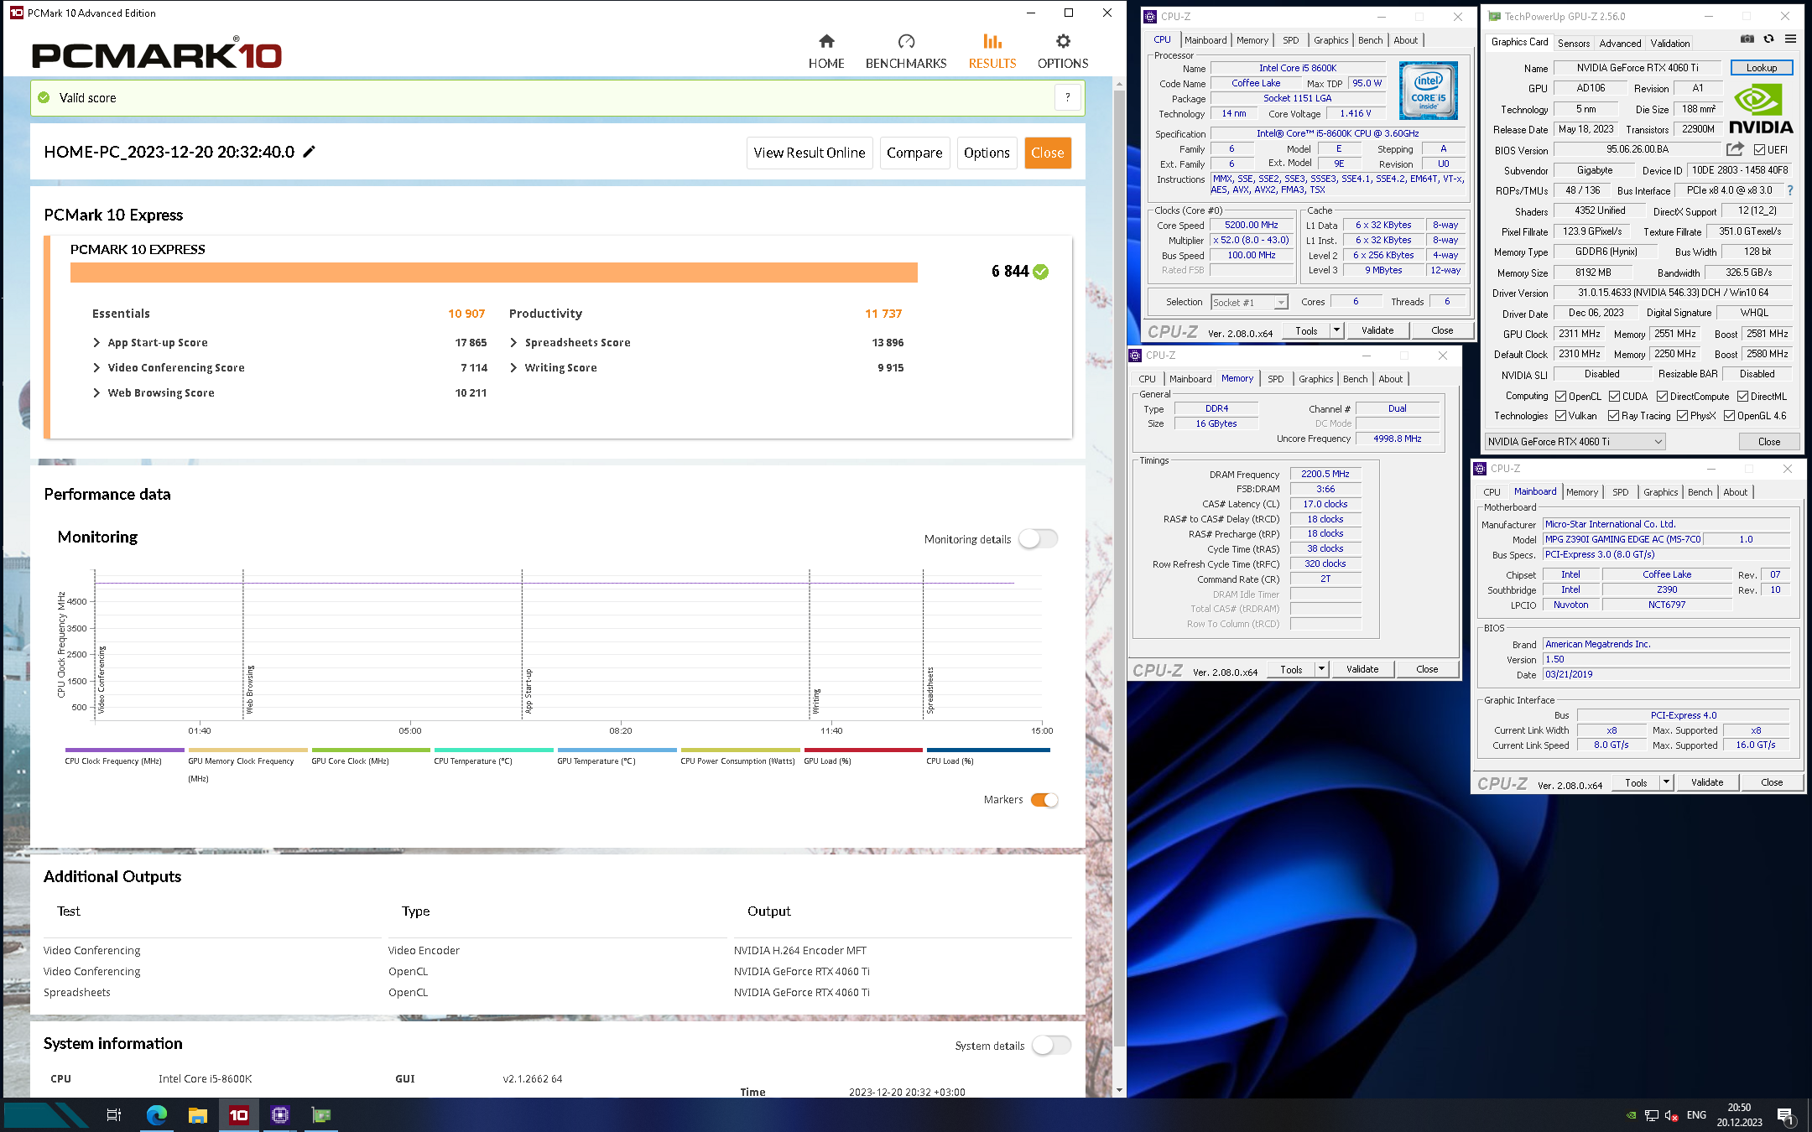Click the BIOS export share icon in GPU-Z
1812x1132 pixels.
coord(1735,149)
